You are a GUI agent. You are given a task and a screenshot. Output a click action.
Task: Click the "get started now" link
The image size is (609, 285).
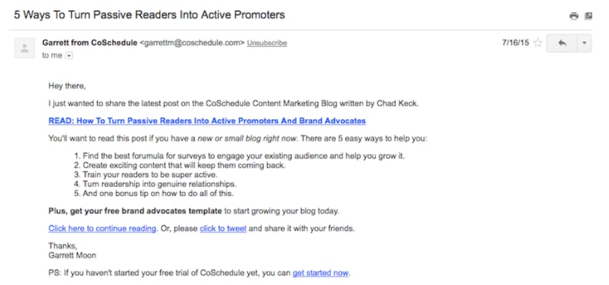point(320,273)
